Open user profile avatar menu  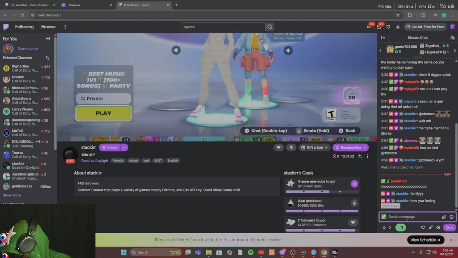click(x=452, y=27)
